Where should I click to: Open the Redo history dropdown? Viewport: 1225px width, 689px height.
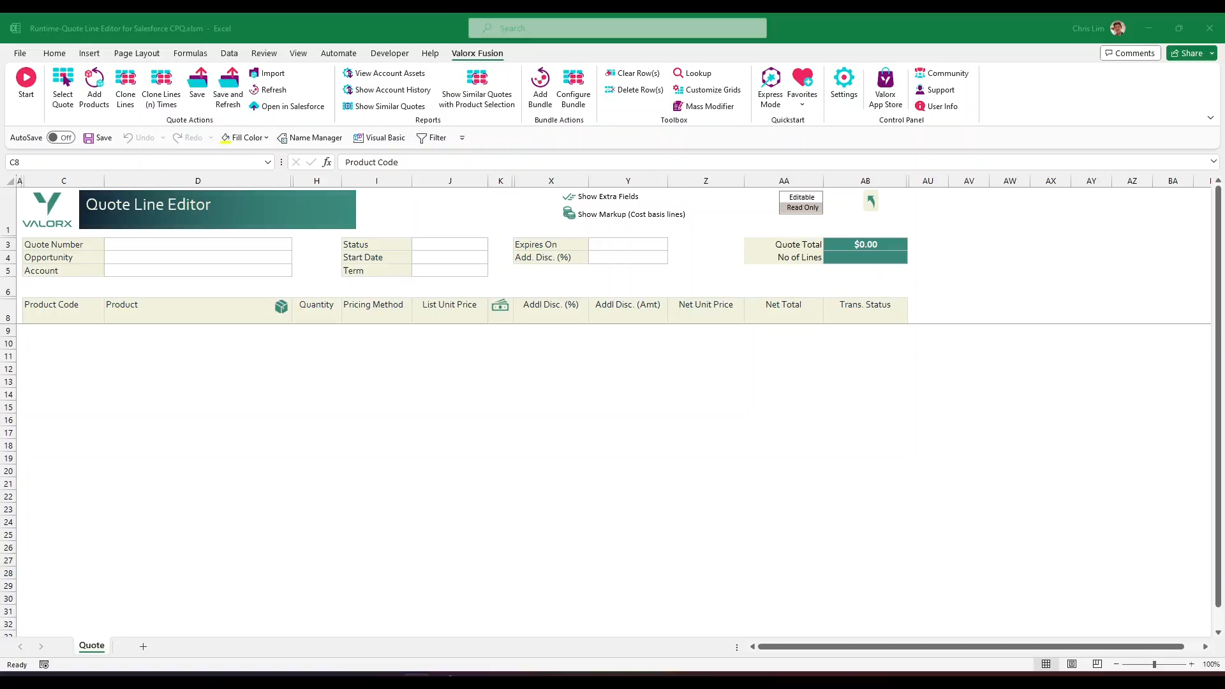[211, 138]
